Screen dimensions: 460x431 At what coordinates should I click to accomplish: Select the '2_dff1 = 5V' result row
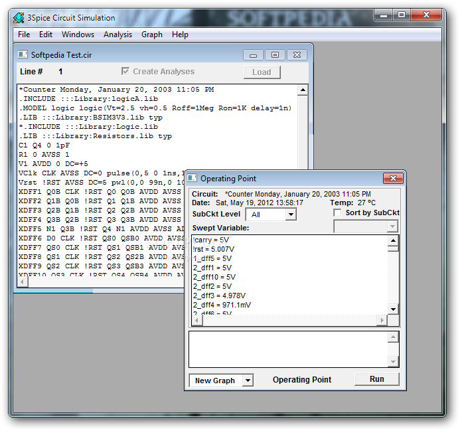212,268
